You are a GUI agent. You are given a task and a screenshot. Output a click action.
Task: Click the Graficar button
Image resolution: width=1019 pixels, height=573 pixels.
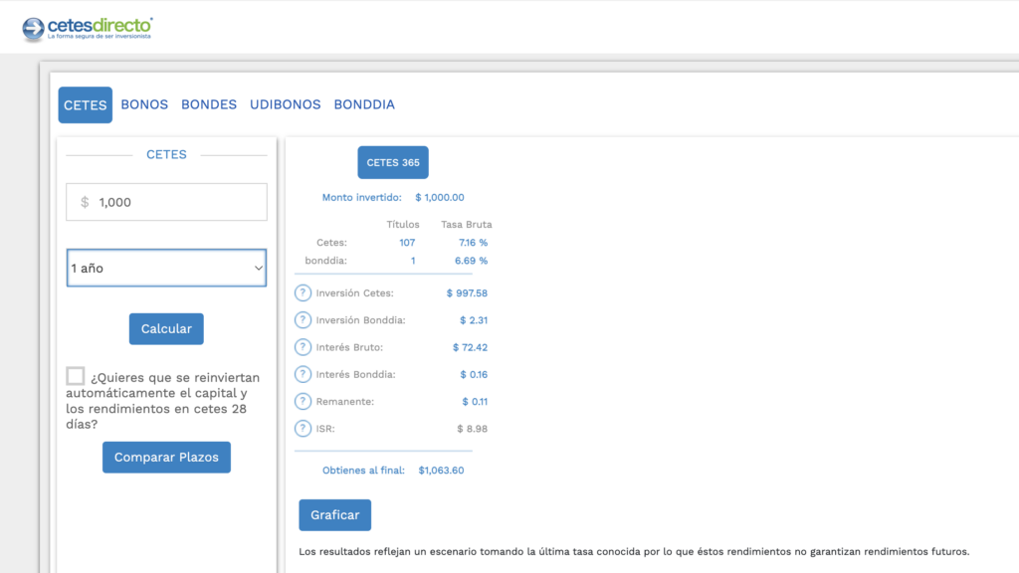pos(334,515)
